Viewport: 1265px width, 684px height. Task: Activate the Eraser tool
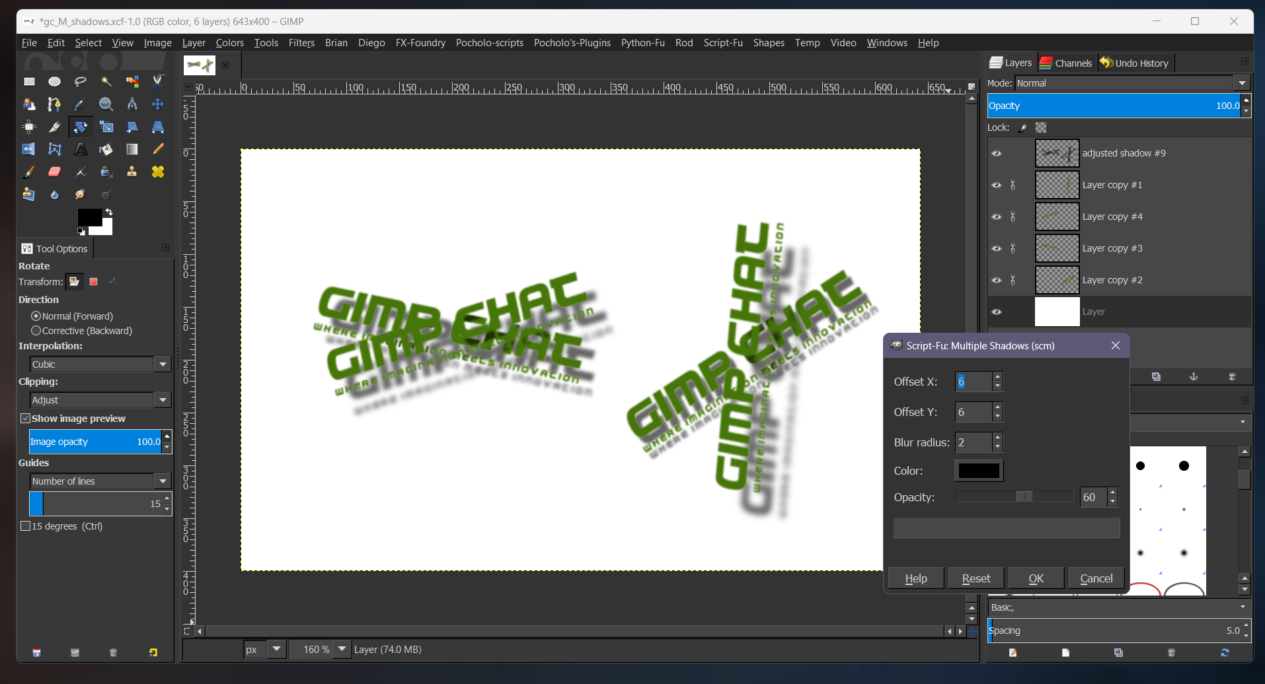tap(55, 172)
